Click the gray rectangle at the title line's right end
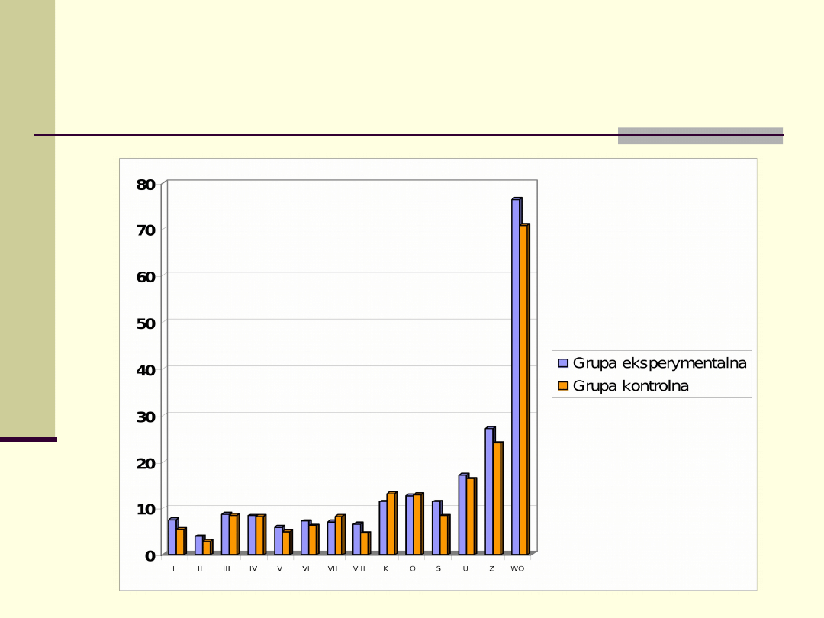The image size is (824, 618). (700, 136)
